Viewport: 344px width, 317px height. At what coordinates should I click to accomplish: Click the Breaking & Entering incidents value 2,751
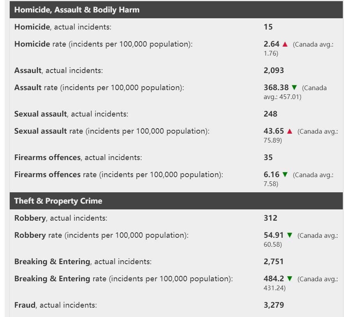tap(274, 261)
